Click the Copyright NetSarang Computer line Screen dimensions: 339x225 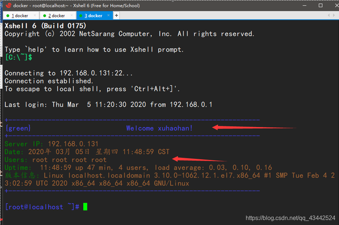[129, 34]
